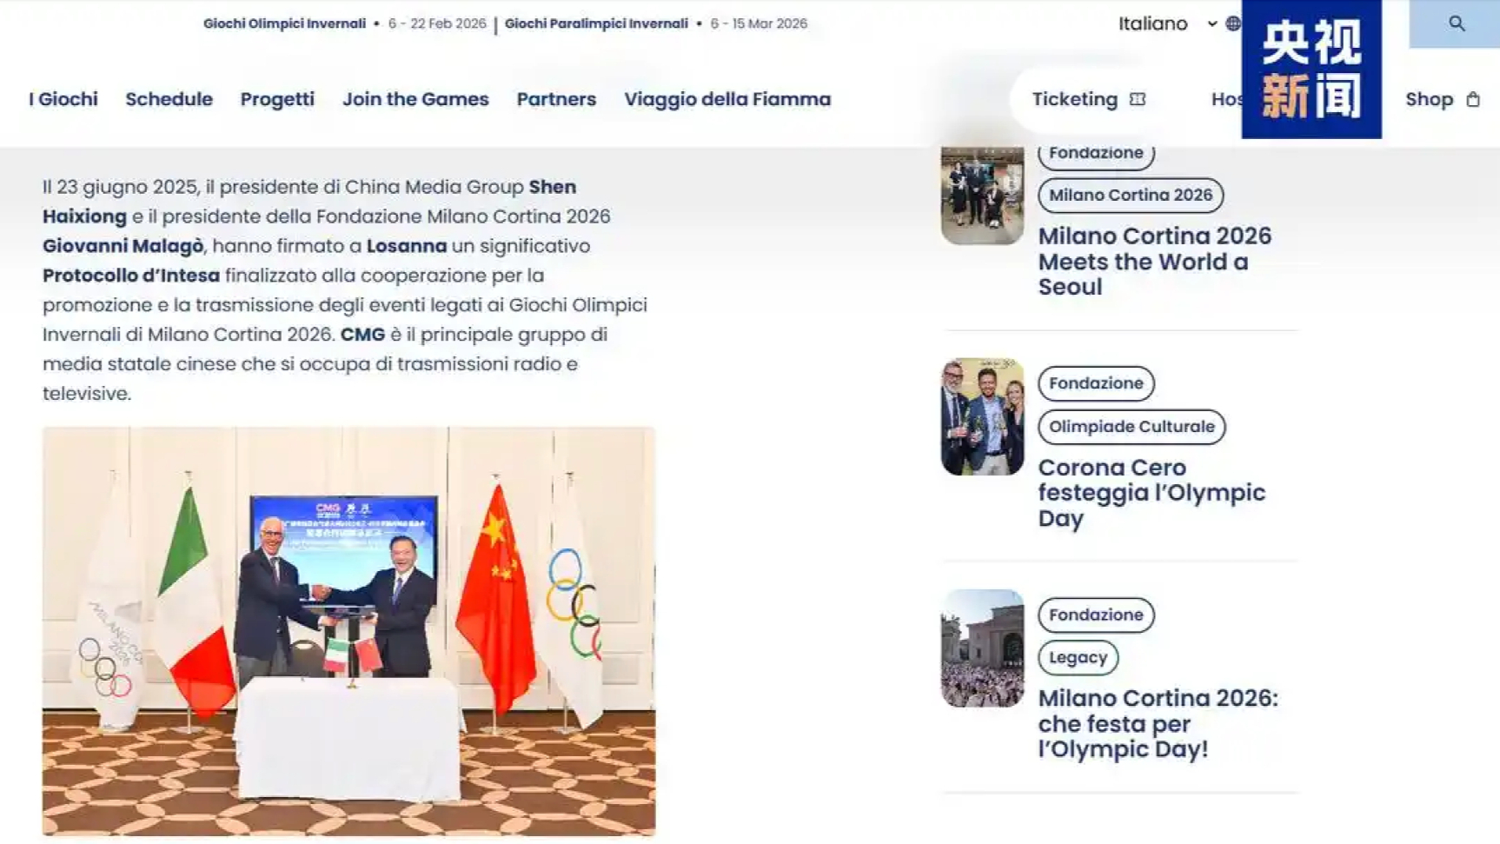Screen dimensions: 1500x844
Task: Select the Legacy tag
Action: pos(1078,658)
